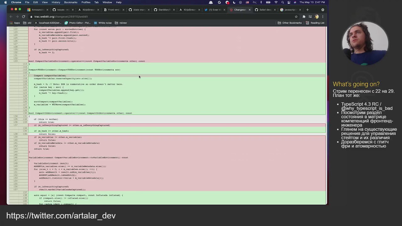
Task: Open the White noise bookmark
Action: [x=102, y=23]
